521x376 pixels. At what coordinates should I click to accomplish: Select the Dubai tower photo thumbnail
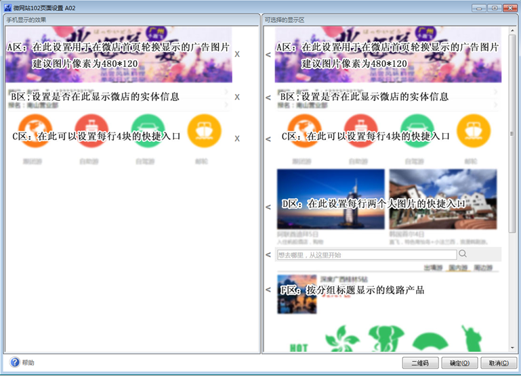click(331, 199)
